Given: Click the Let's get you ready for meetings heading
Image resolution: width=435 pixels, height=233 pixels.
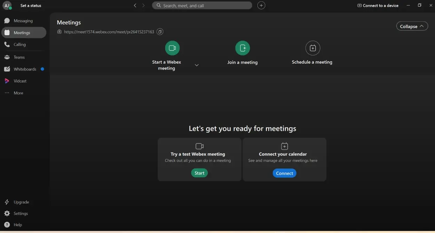Looking at the screenshot, I should click(x=243, y=128).
